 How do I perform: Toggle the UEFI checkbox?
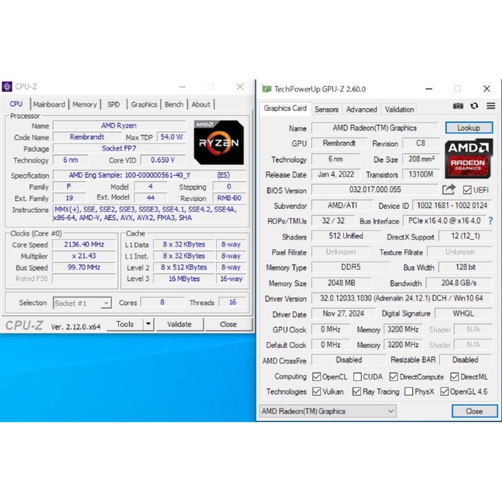467,190
